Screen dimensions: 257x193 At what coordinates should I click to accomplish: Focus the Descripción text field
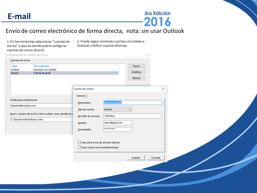tap(133, 103)
